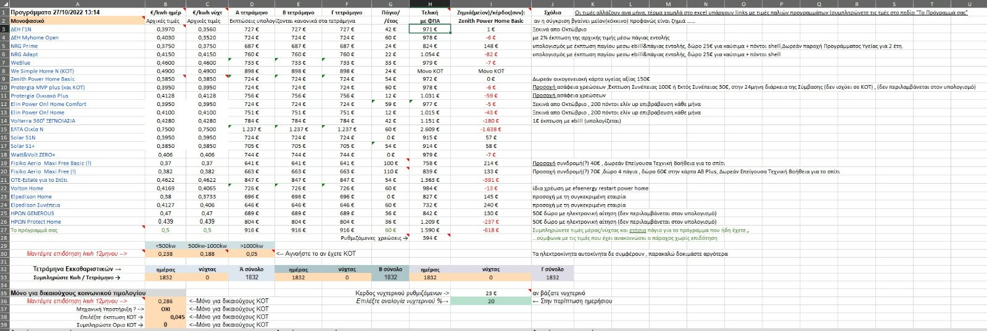Select the '<-- Αγνοήστε το αν έχετε ΚΟΤ' note
The image size is (987, 331).
click(x=316, y=253)
